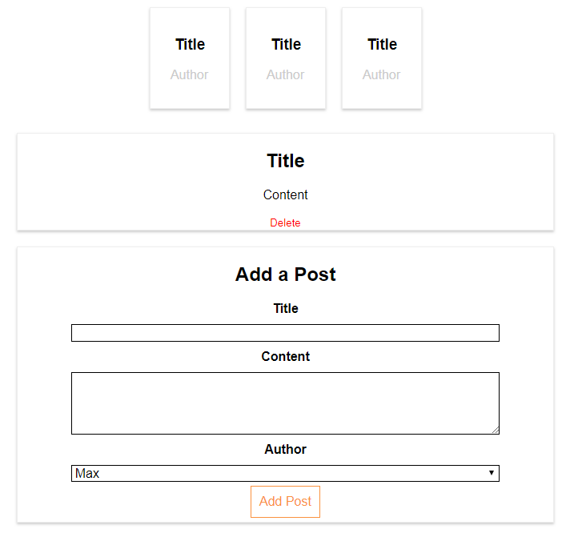Open the middle post card

(286, 58)
